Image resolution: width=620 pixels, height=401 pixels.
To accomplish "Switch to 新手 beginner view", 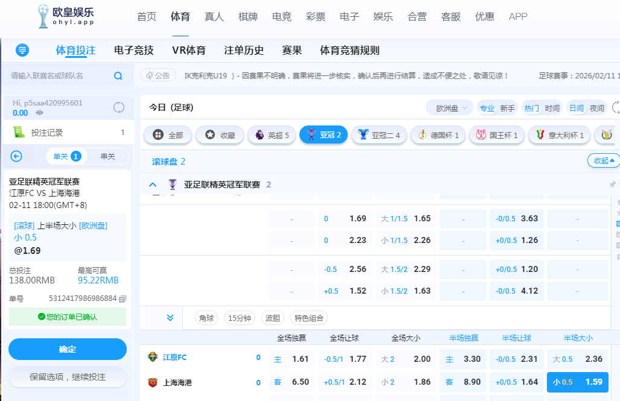I will (507, 109).
